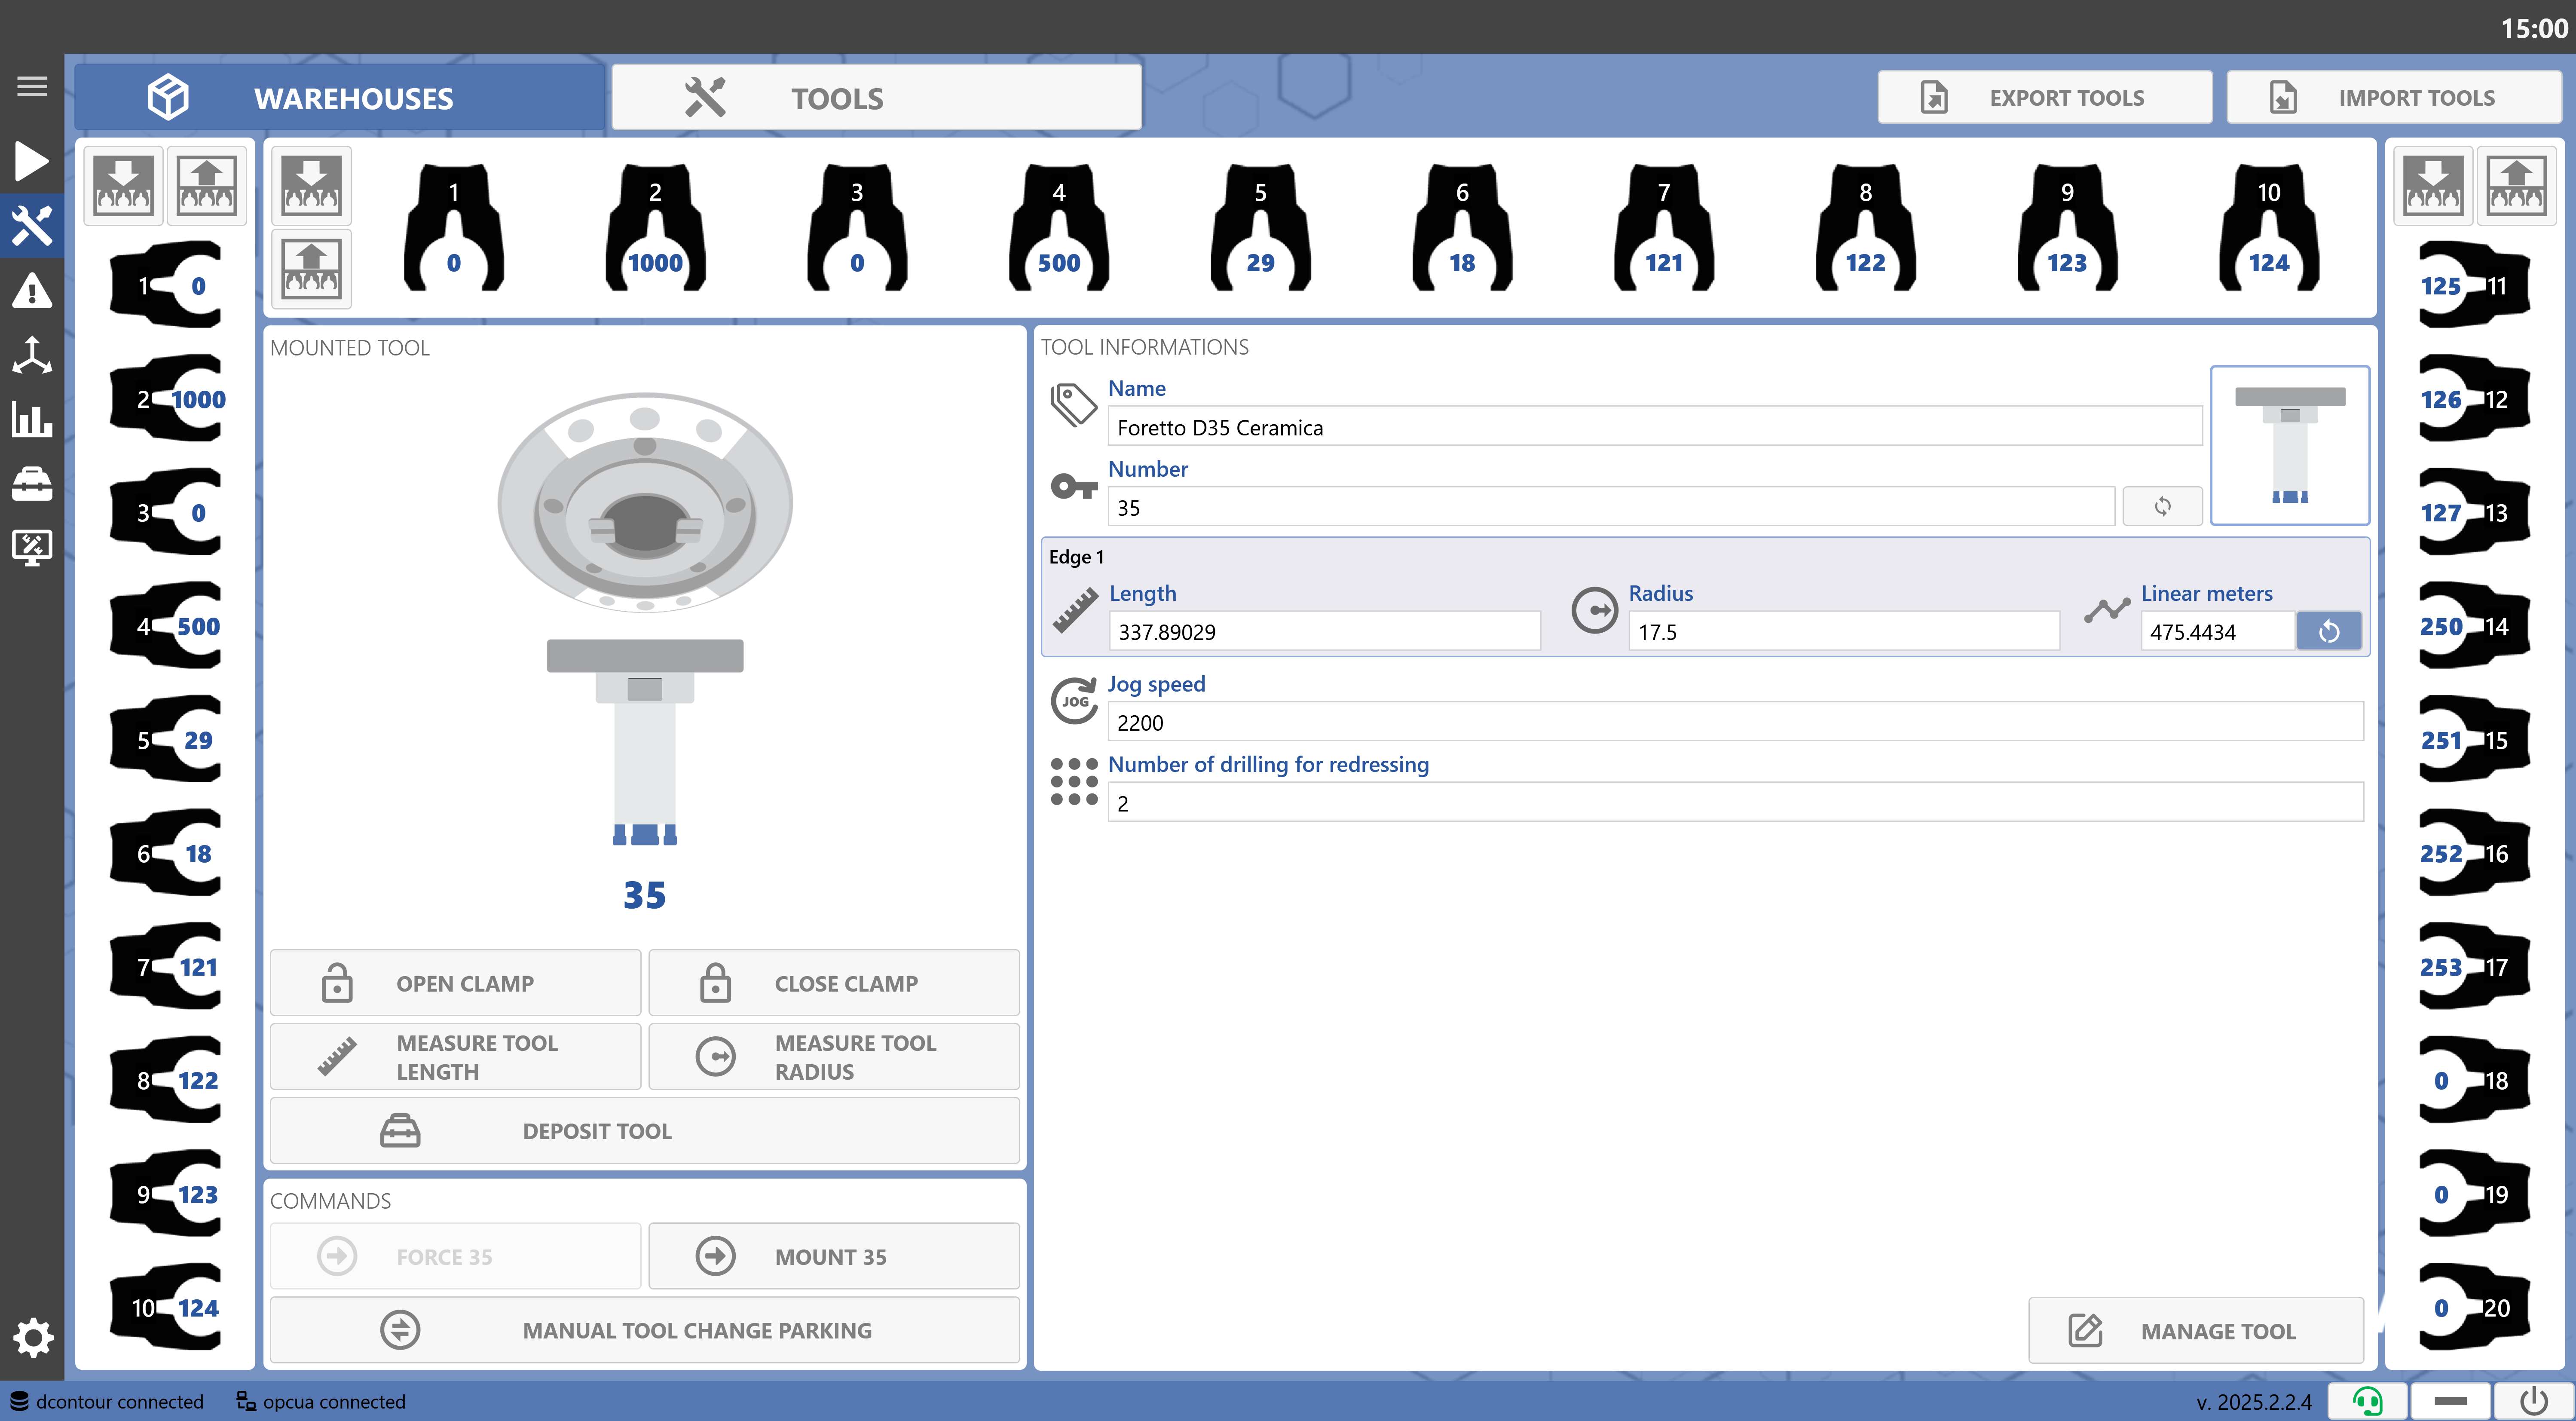The height and width of the screenshot is (1421, 2576).
Task: Click DEPOSIT TOOL button
Action: (645, 1131)
